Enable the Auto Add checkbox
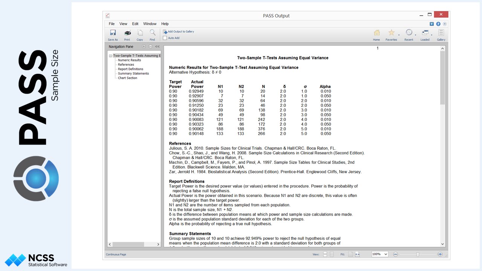The height and width of the screenshot is (271, 482). 165,38
